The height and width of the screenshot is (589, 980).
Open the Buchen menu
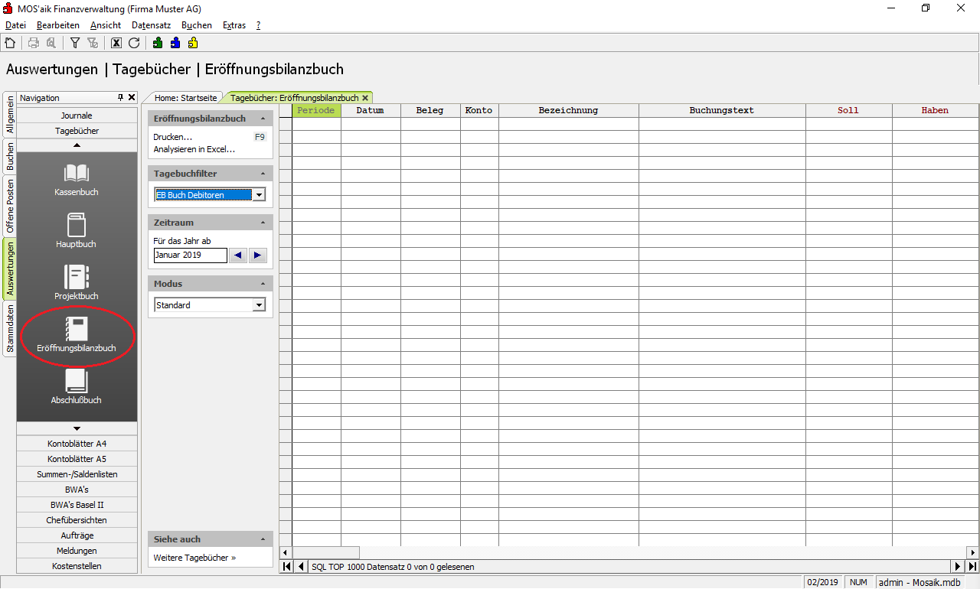point(196,25)
